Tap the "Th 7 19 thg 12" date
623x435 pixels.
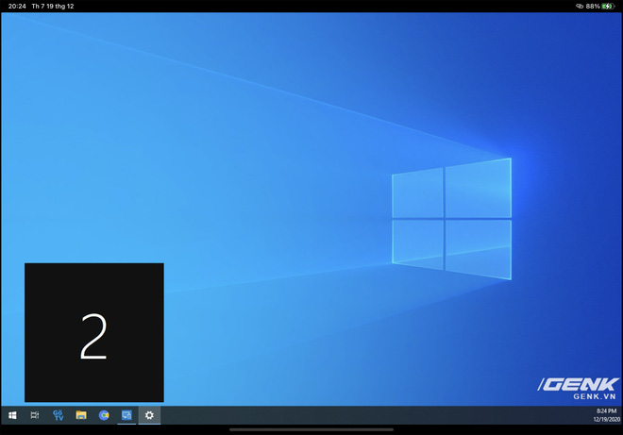point(54,7)
